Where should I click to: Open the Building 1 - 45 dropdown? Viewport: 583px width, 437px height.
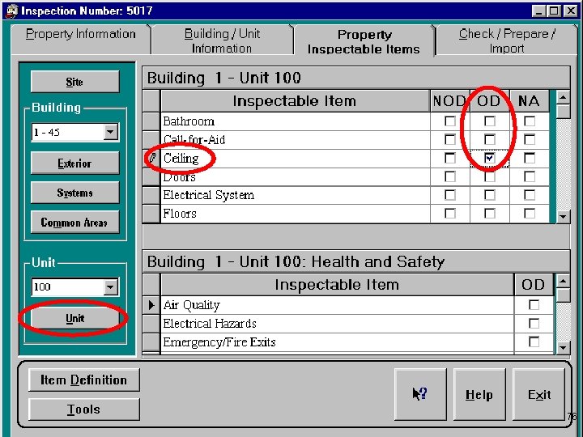(110, 132)
